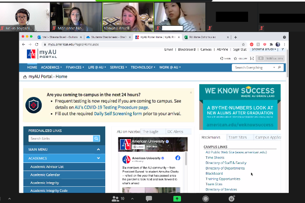The image size is (305, 203).
Task: Click Sign Out
Action: click(239, 50)
